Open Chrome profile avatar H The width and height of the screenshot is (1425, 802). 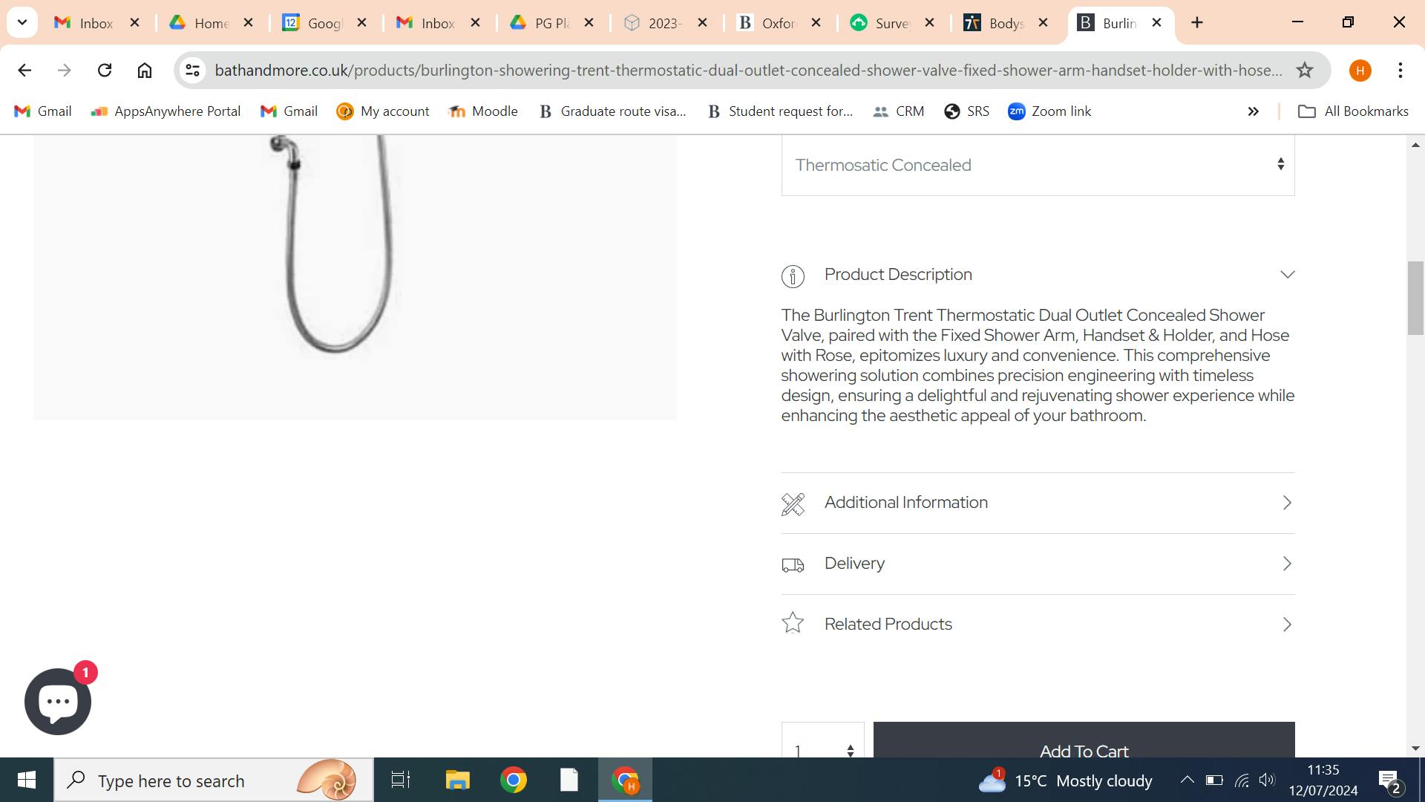coord(1360,71)
